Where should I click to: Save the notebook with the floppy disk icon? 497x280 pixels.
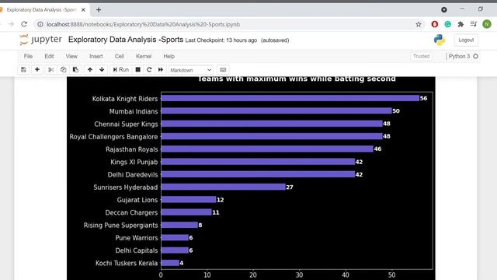(23, 69)
